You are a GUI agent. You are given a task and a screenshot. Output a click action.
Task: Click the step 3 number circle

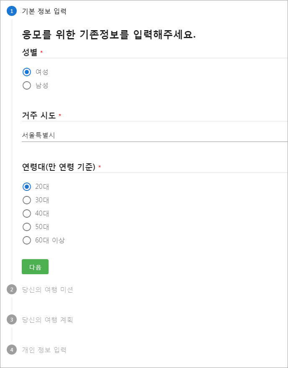tap(12, 320)
